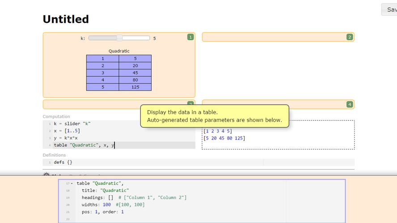Click the Untitled page title
The height and width of the screenshot is (223, 397).
[66, 19]
